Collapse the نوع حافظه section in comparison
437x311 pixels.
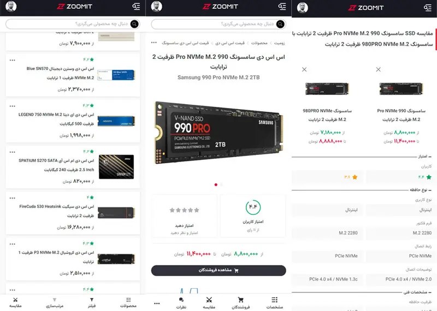pyautogui.click(x=420, y=190)
